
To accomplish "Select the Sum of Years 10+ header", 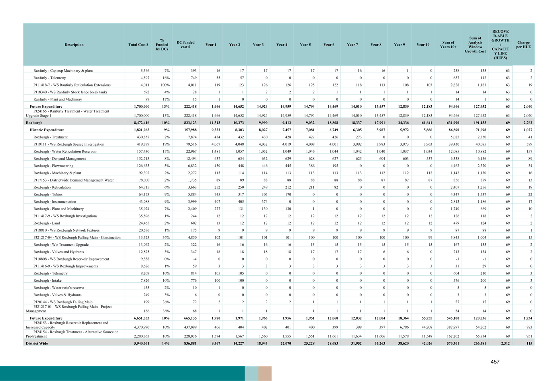I will pos(448,45).
